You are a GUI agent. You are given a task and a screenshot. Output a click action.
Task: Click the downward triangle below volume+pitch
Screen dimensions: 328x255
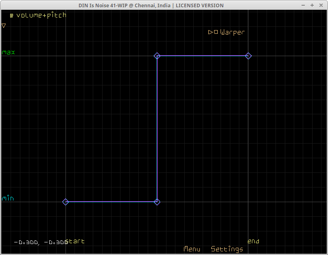click(x=4, y=25)
